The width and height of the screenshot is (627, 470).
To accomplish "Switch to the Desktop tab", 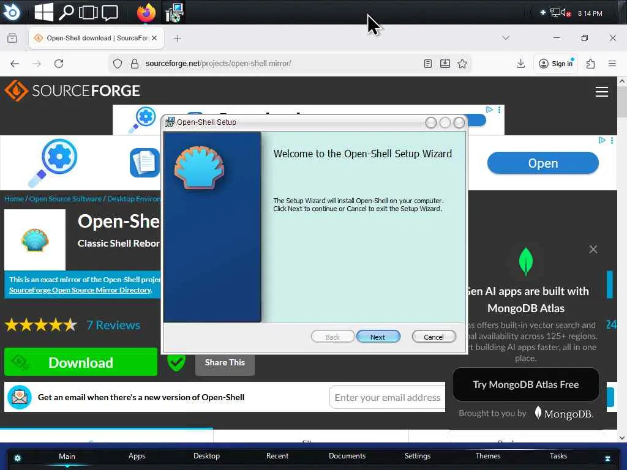I will point(206,455).
